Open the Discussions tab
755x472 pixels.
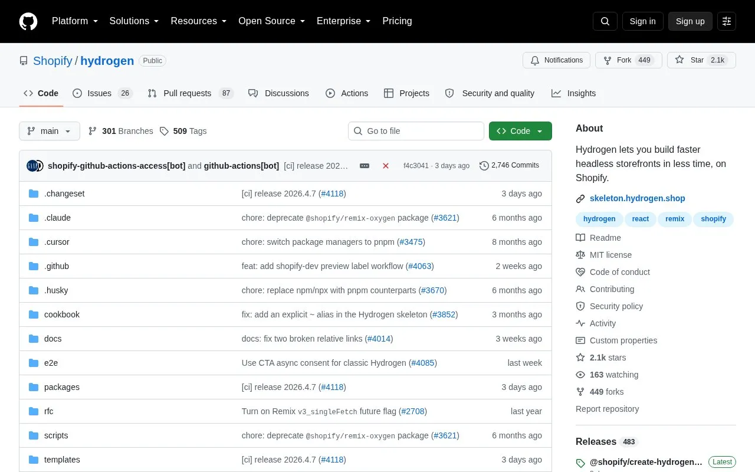(278, 93)
